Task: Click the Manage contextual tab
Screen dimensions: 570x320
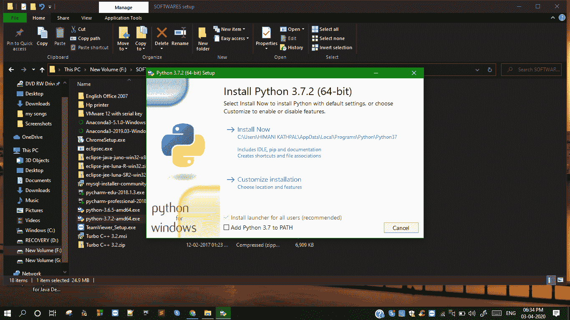Action: coord(124,7)
